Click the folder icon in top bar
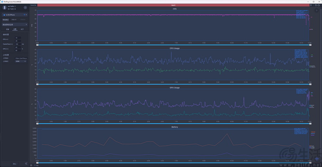The image size is (322, 167). tap(316, 5)
